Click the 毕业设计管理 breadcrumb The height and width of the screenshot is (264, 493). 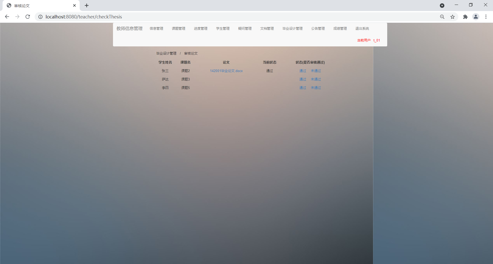point(166,53)
